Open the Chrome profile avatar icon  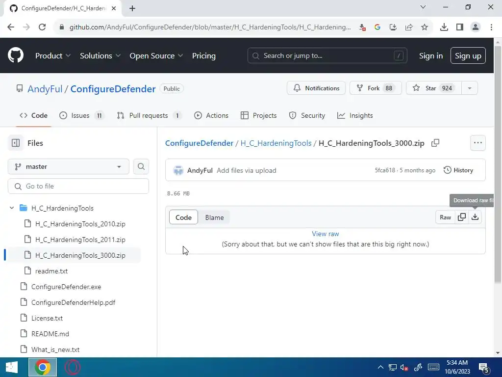click(x=476, y=27)
